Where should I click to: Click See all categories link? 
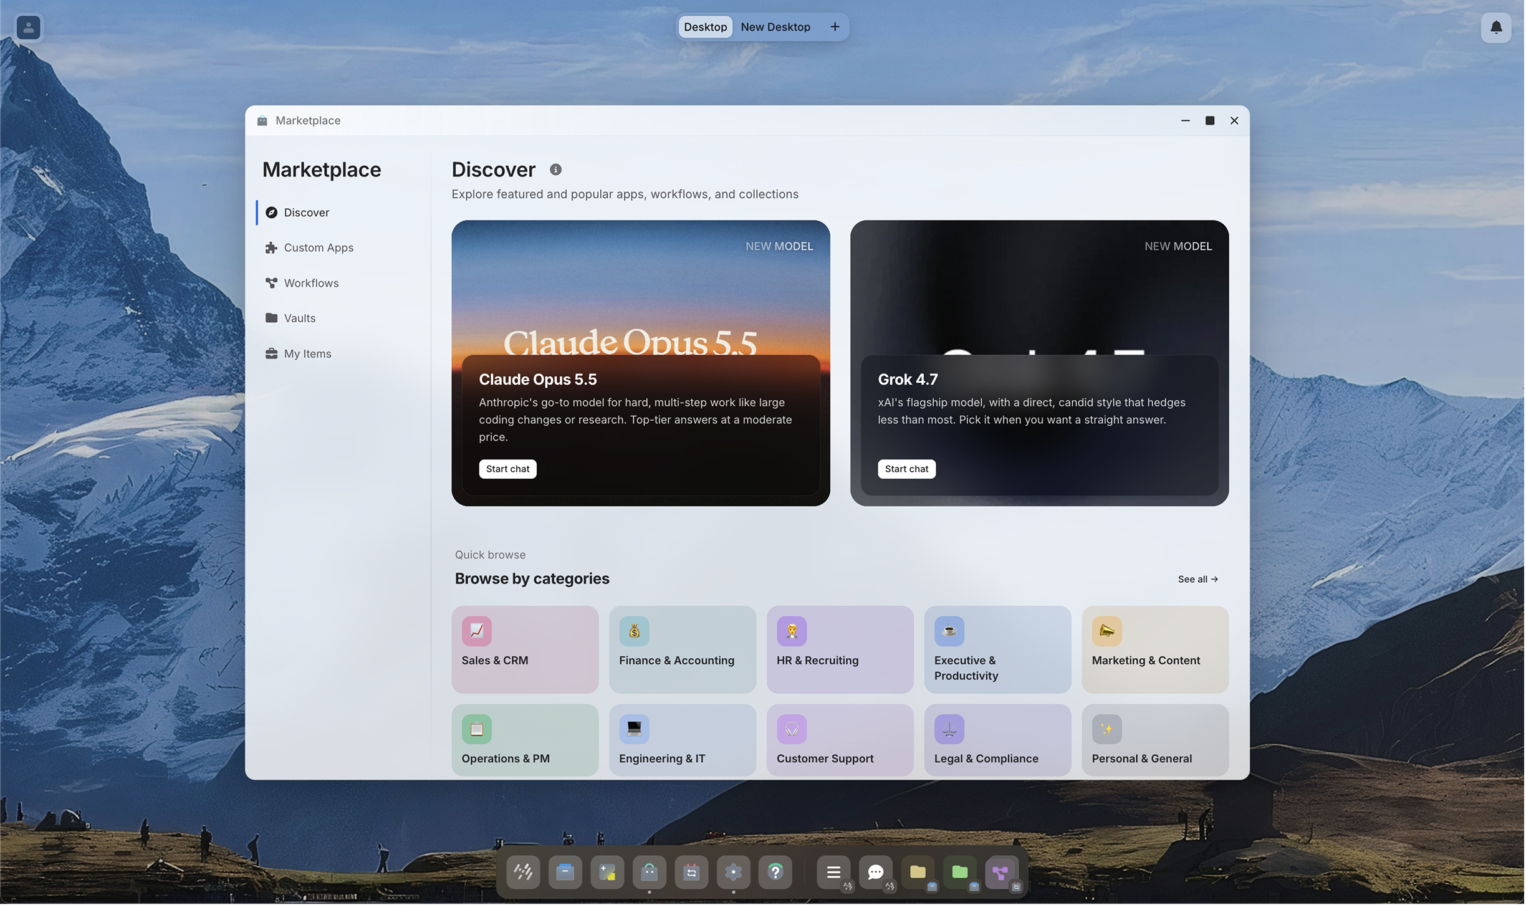(1199, 580)
